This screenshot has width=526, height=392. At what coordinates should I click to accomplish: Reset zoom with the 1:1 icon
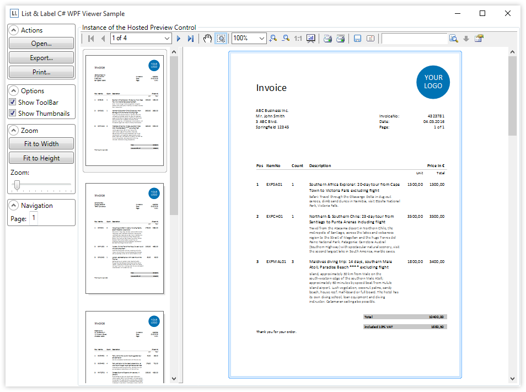[298, 39]
